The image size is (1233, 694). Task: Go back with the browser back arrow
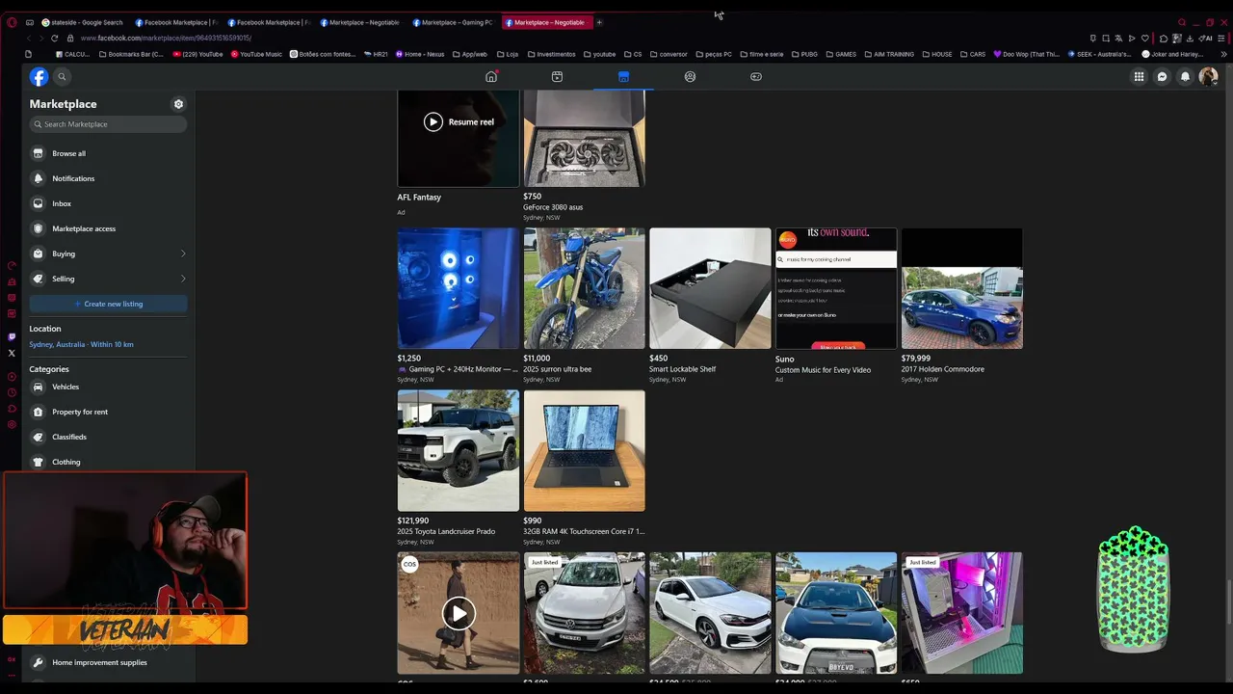tap(29, 38)
